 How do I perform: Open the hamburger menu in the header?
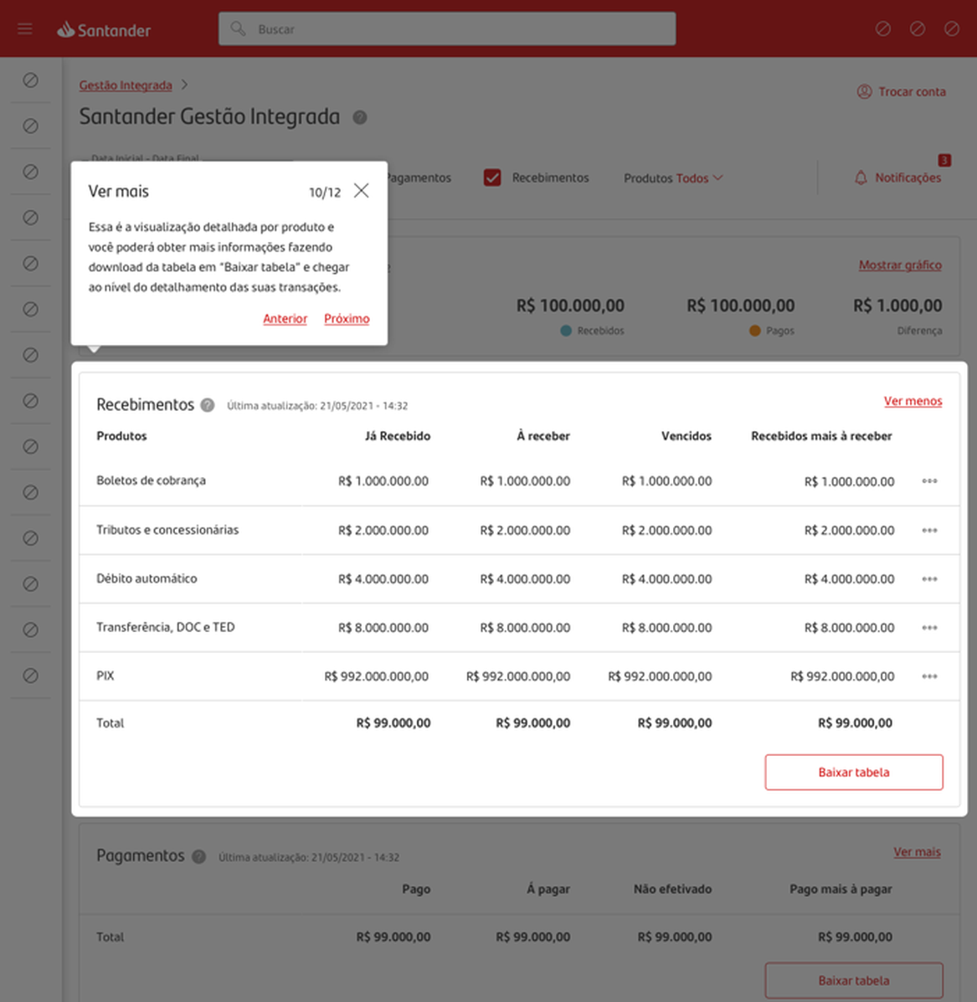click(x=25, y=28)
